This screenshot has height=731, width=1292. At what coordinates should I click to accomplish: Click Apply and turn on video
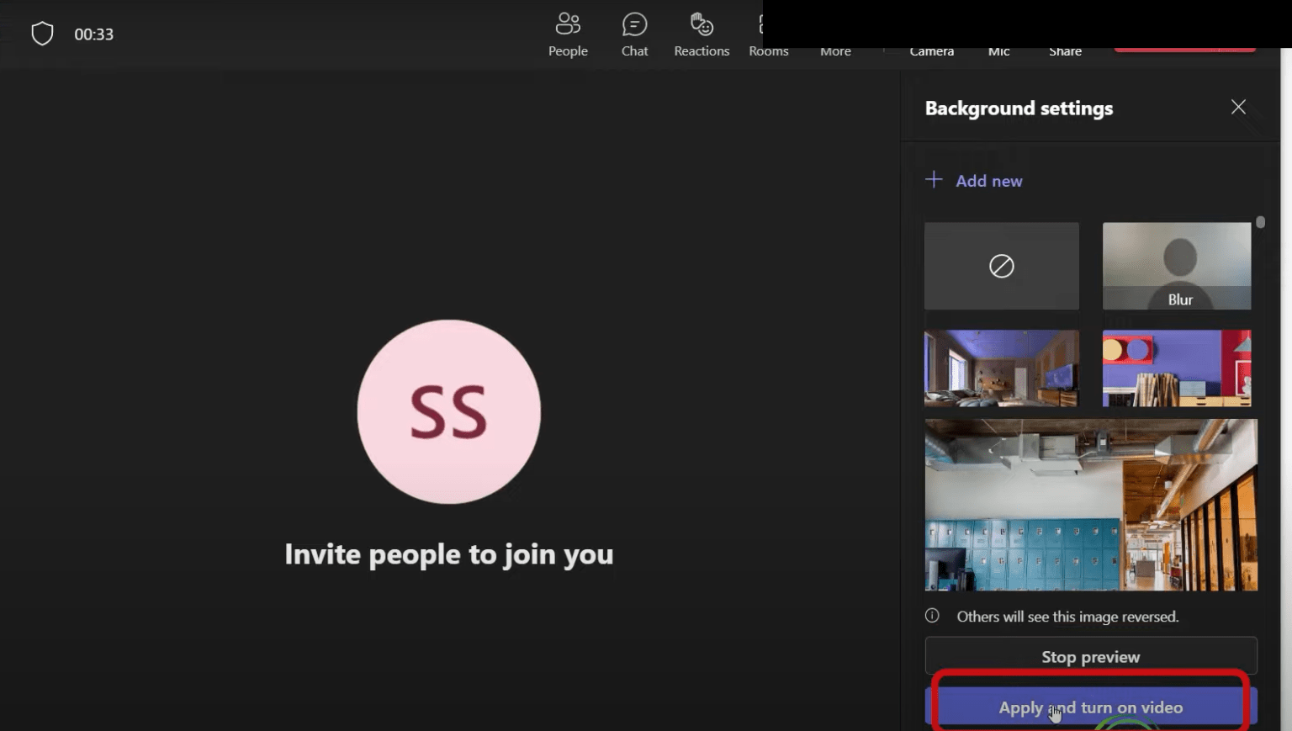pyautogui.click(x=1090, y=707)
